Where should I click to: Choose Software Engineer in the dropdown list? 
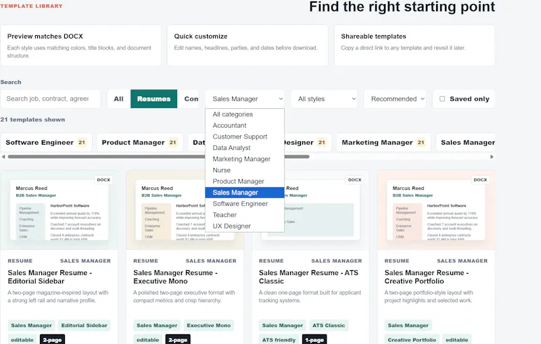[245, 203]
